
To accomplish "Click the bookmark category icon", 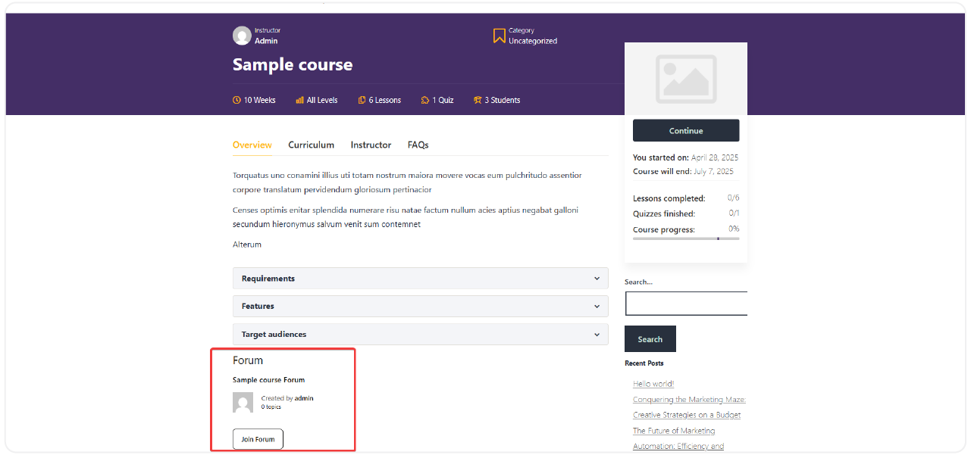I will (499, 36).
